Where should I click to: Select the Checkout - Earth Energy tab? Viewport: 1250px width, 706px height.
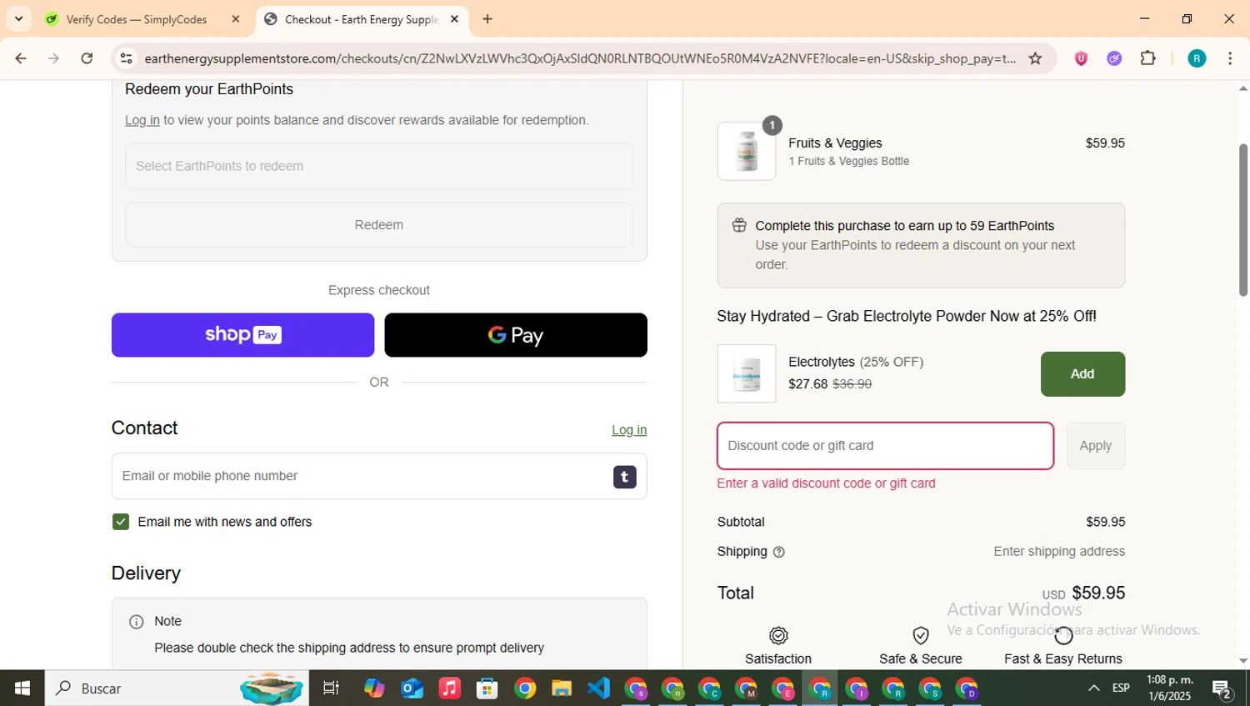(361, 19)
